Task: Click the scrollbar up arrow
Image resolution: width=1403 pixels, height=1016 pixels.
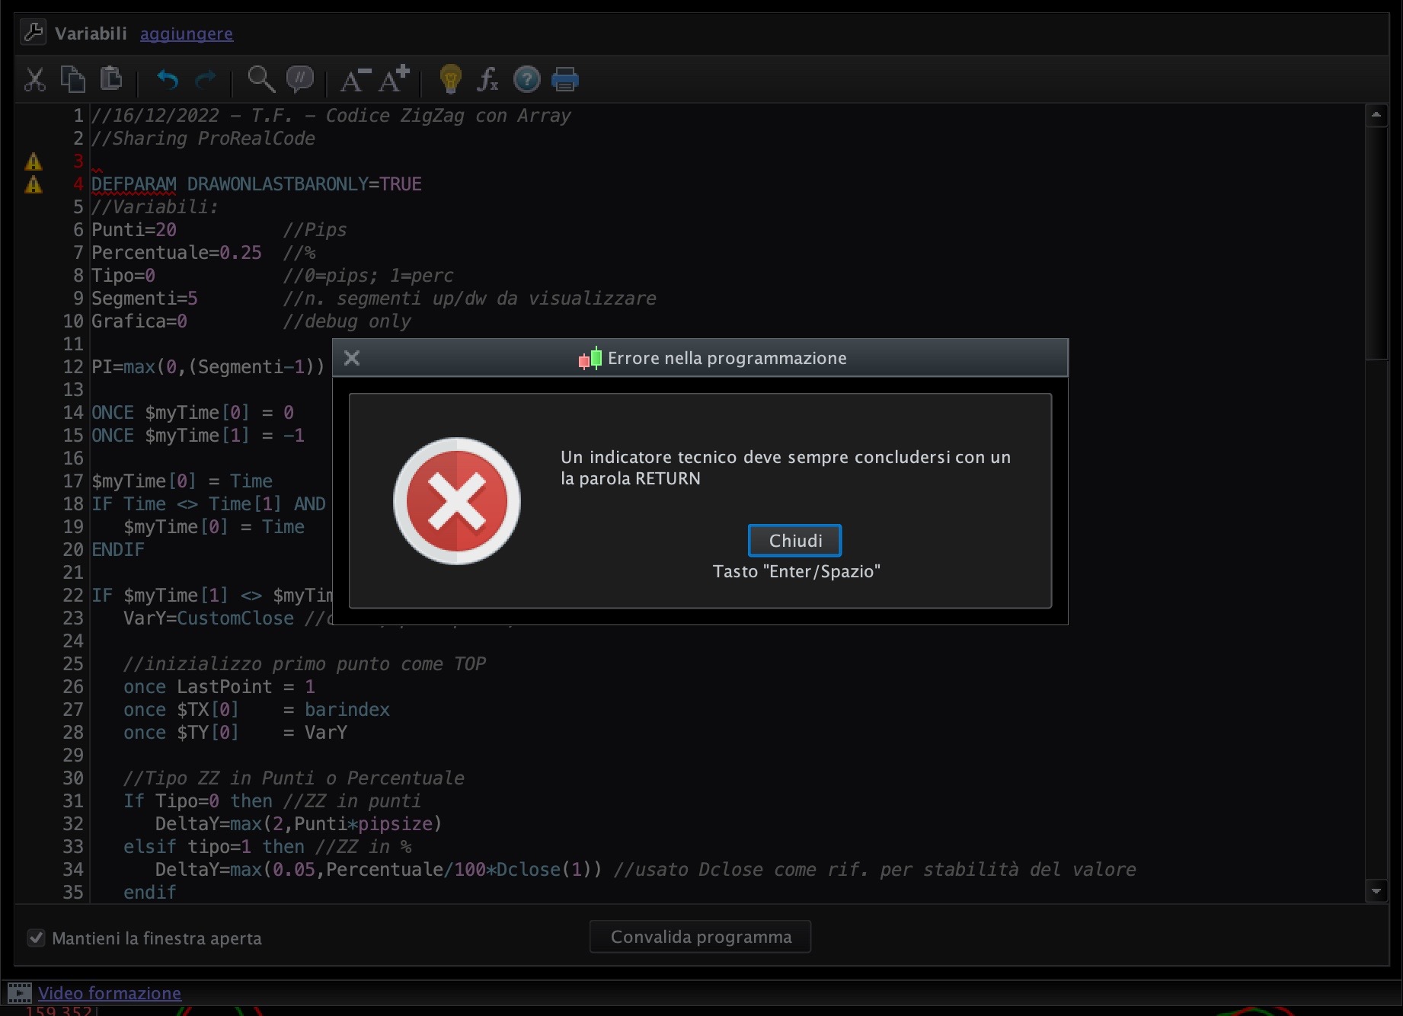Action: 1376,115
